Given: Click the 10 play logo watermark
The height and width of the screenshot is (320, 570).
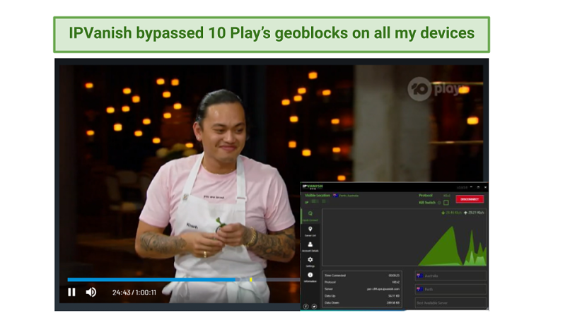Looking at the screenshot, I should 432,88.
